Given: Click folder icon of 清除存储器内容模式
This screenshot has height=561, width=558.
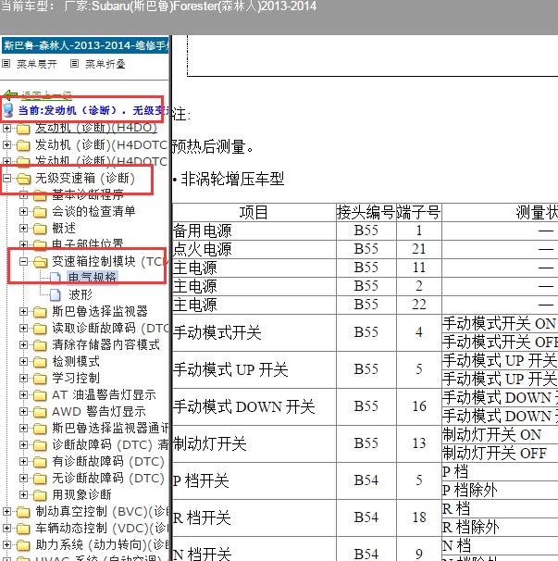Looking at the screenshot, I should [x=40, y=345].
